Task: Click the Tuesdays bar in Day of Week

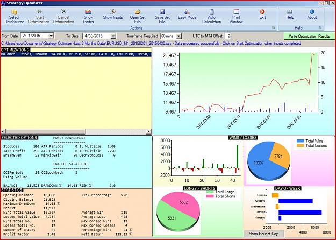Action: [300, 212]
